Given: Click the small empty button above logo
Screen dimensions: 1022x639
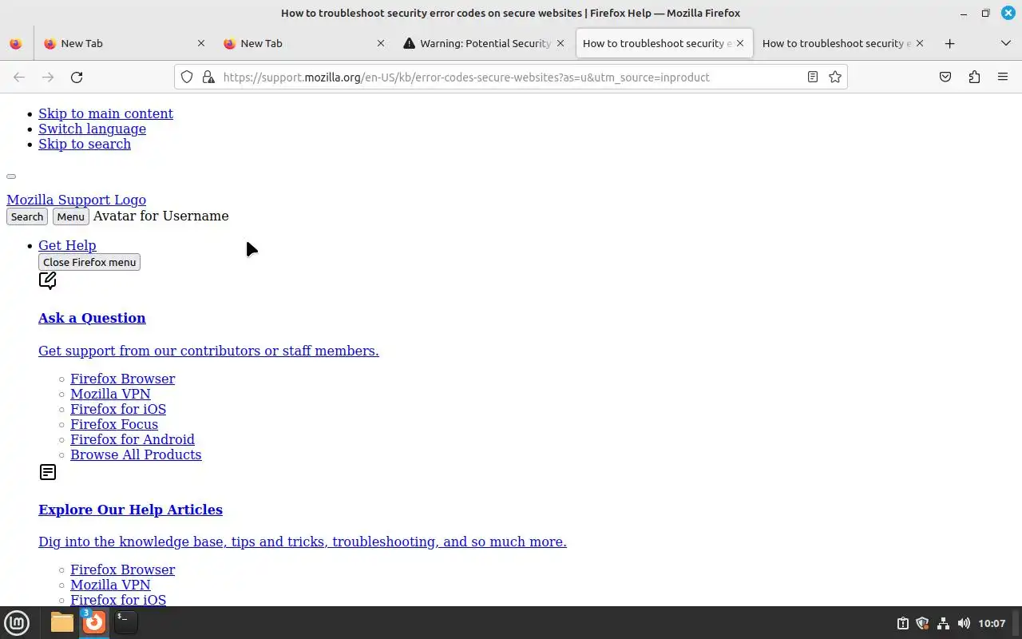Looking at the screenshot, I should click(x=11, y=177).
